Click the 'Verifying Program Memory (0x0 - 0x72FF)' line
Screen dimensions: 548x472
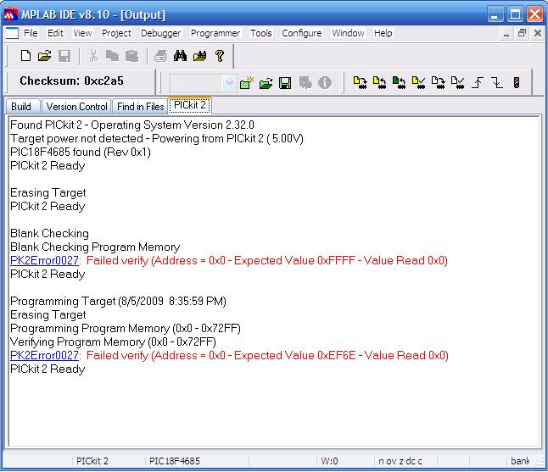click(x=113, y=342)
